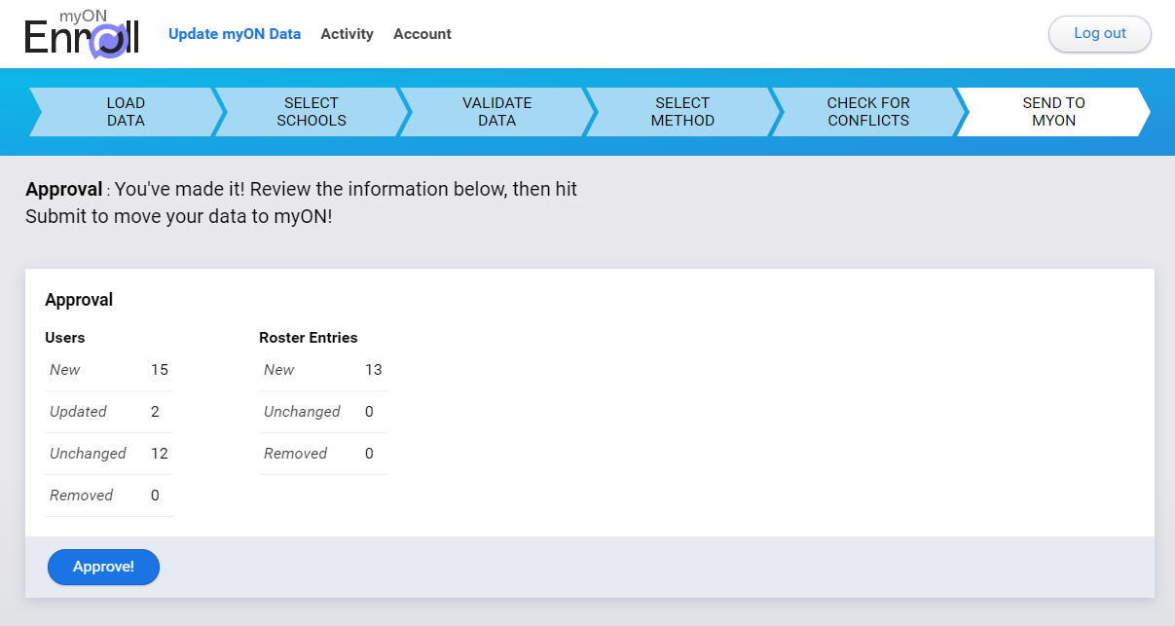Screen dimensions: 1175x626
Task: Click the new users count 15
Action: (x=160, y=370)
